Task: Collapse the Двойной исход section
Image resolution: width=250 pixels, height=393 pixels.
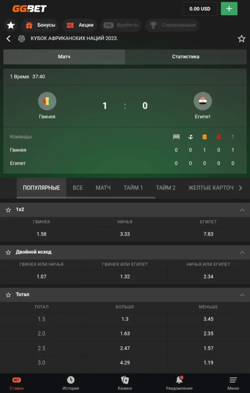Action: 242,253
